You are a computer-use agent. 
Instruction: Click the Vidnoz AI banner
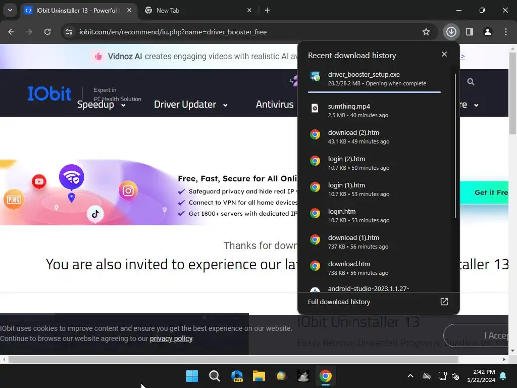[194, 57]
